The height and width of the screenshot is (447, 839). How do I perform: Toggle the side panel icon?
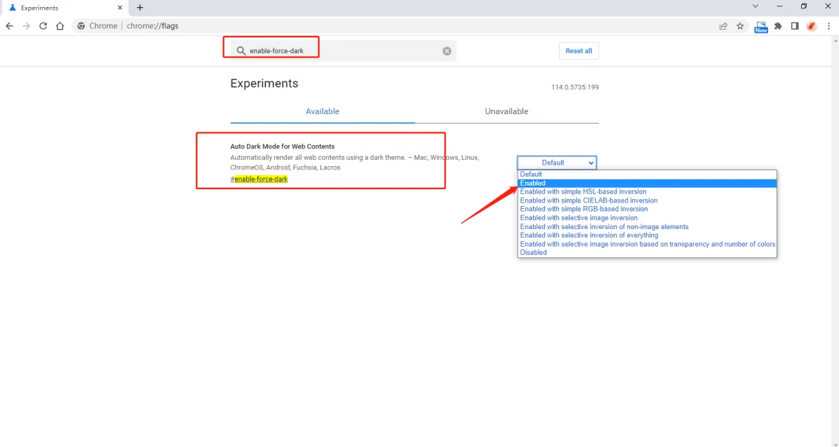pyautogui.click(x=795, y=26)
